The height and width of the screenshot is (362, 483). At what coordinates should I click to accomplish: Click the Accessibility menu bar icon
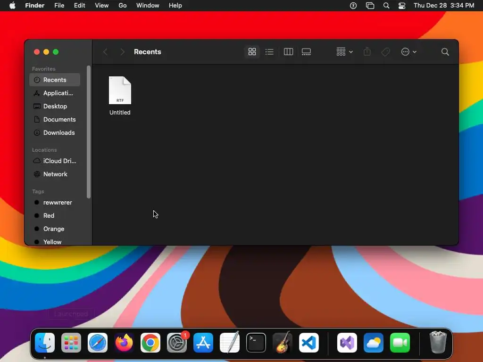click(x=353, y=6)
